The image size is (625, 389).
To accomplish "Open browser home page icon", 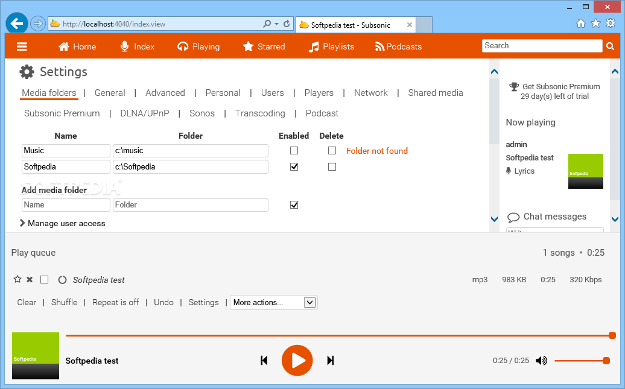I will pos(581,24).
